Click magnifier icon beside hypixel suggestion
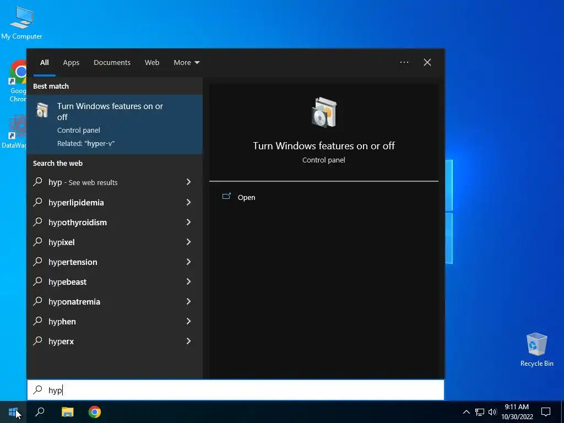Screen dimensions: 564x423 [38, 241]
